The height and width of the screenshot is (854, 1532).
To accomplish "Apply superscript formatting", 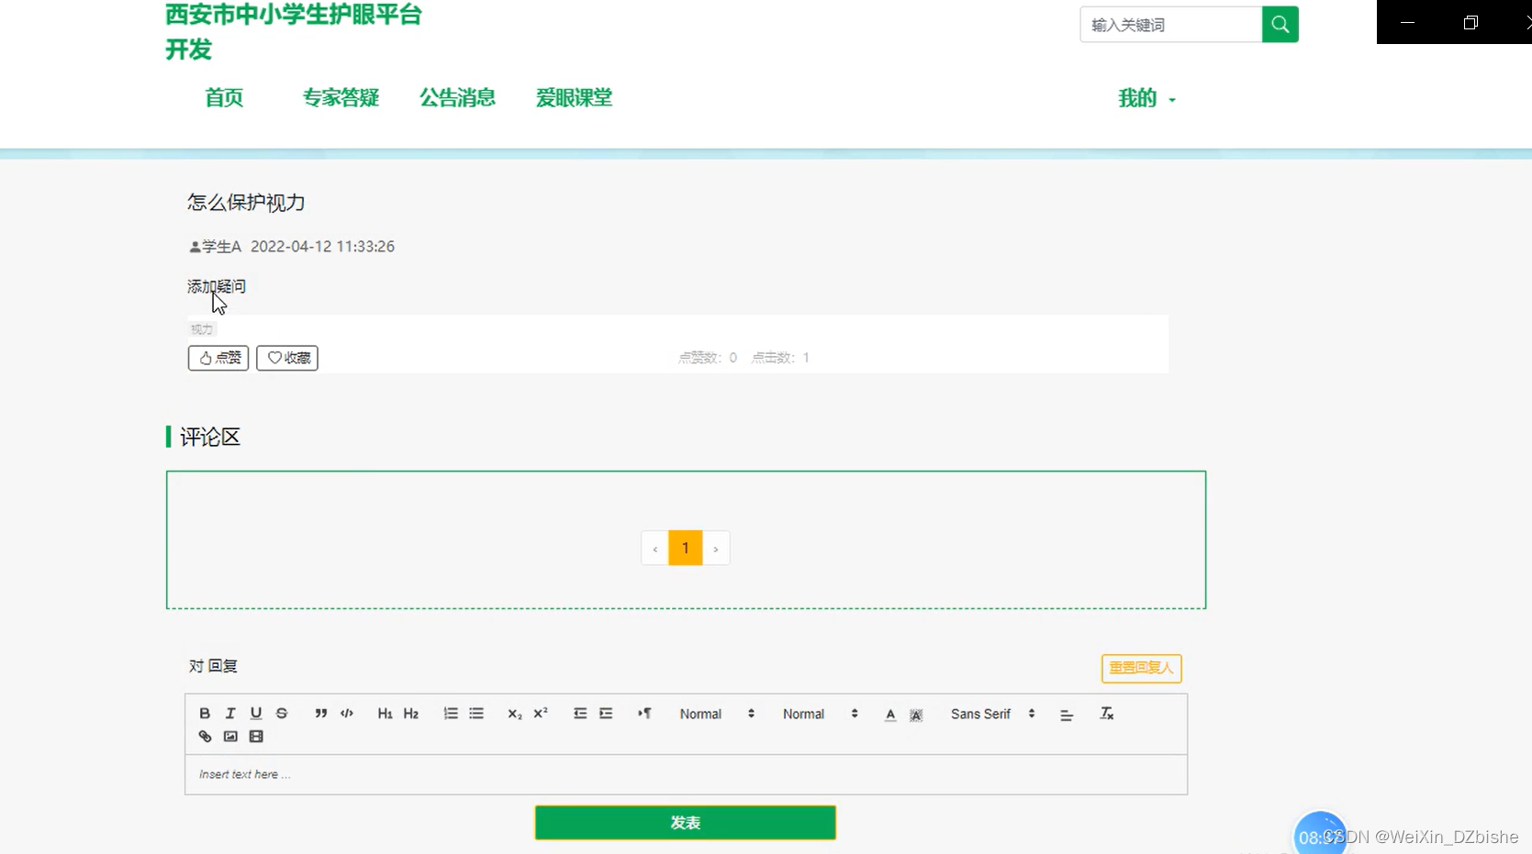I will 541,714.
